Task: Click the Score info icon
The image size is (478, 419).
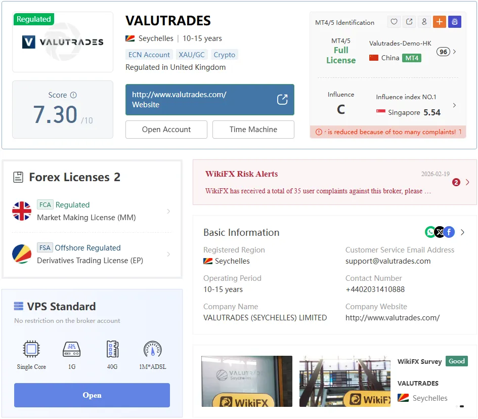Action: [73, 95]
